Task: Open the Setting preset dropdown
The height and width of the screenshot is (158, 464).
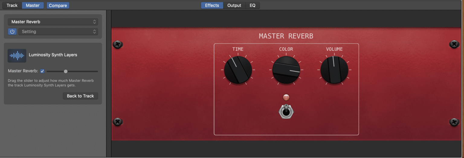Action: [58, 31]
